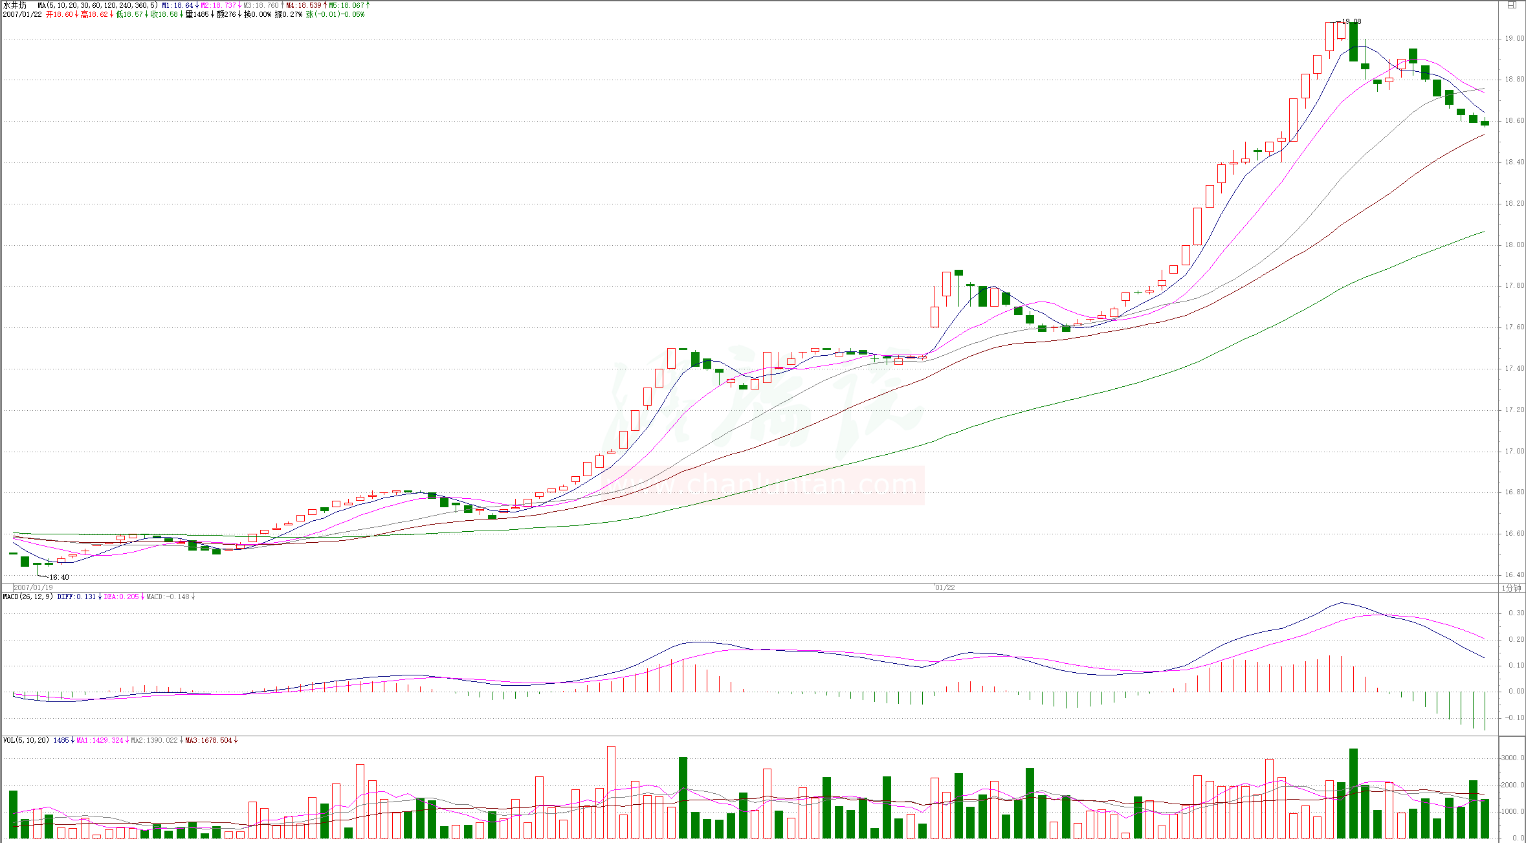Click the MA(5,10,20,30,60,120,240,360,5) indicator label
This screenshot has height=843, width=1526.
pos(97,5)
